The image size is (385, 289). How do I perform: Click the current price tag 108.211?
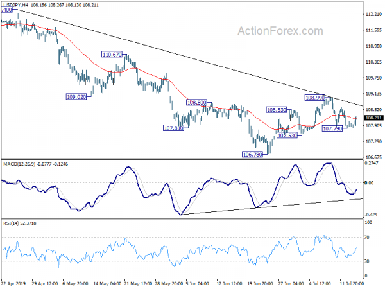coord(373,118)
